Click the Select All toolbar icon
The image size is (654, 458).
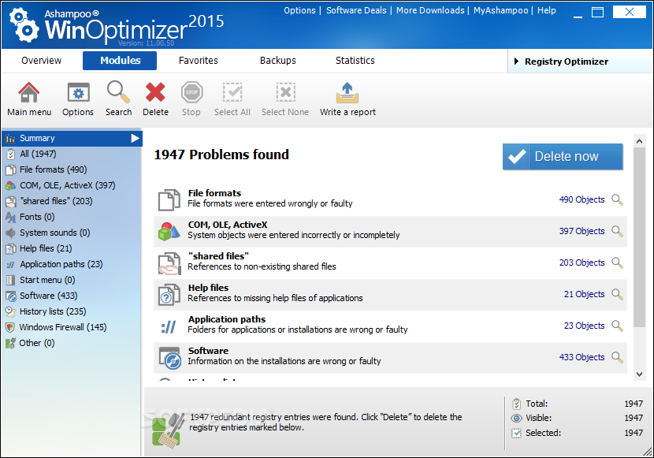pyautogui.click(x=232, y=92)
